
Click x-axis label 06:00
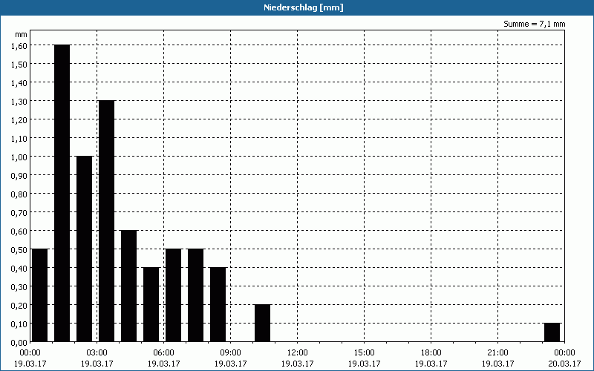pyautogui.click(x=163, y=352)
